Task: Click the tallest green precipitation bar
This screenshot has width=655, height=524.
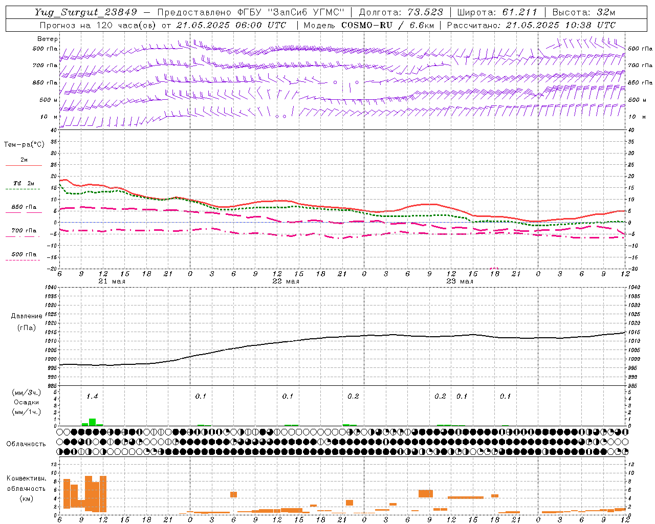Action: pos(92,422)
